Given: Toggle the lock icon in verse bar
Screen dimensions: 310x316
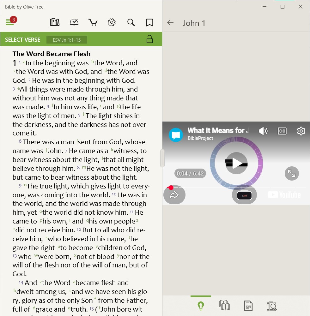Looking at the screenshot, I should pos(149,39).
